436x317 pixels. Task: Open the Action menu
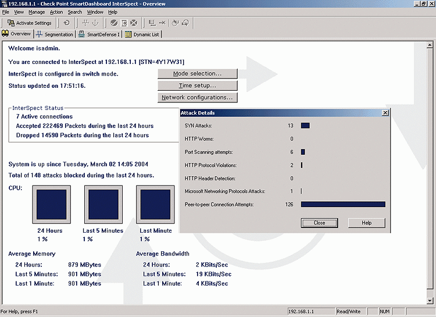click(x=56, y=12)
